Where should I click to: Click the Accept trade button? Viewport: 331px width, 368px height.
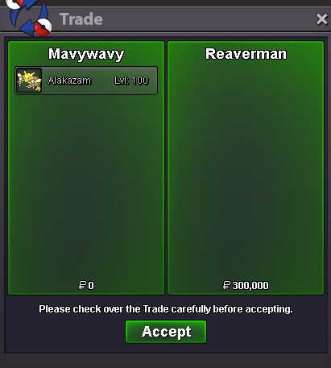(166, 332)
